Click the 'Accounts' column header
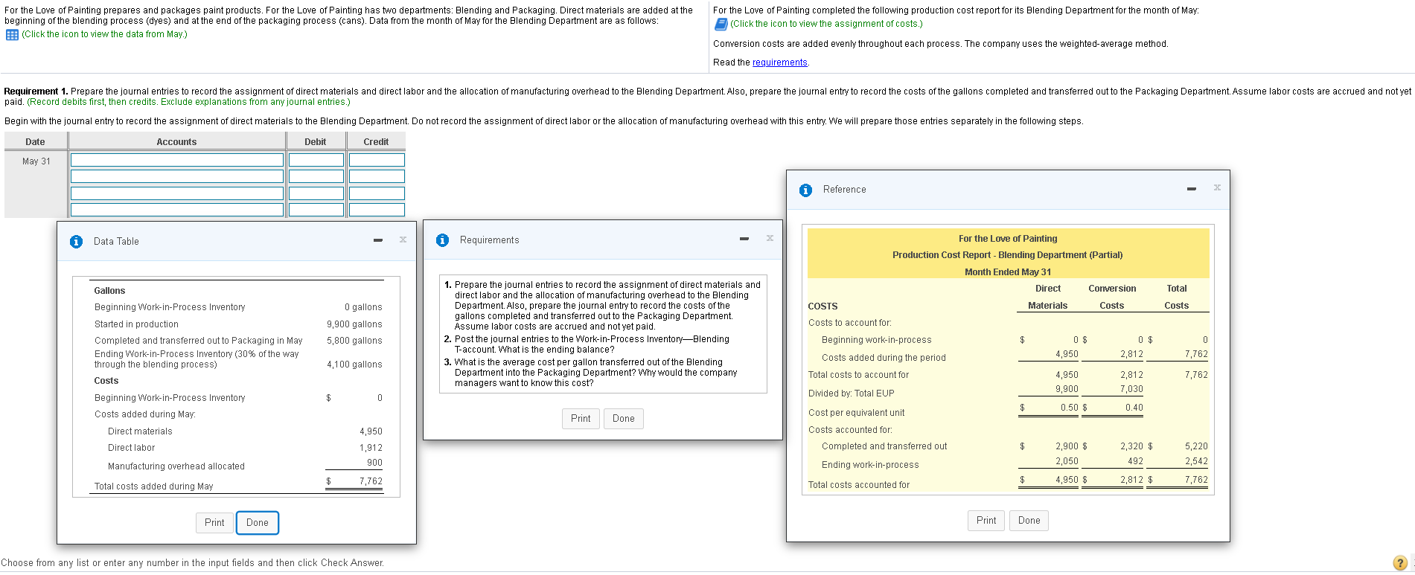This screenshot has width=1415, height=575. click(176, 142)
